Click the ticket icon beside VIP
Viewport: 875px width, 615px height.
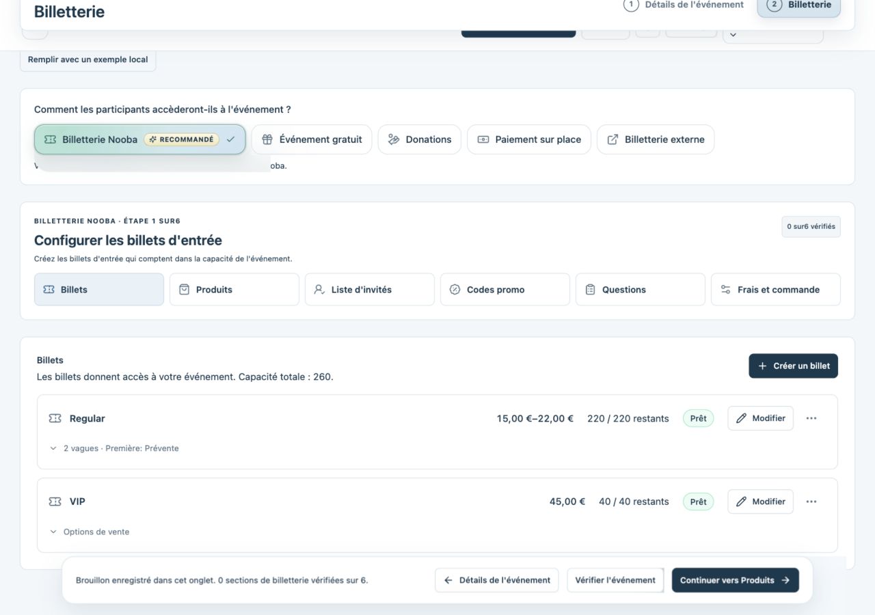coord(55,502)
